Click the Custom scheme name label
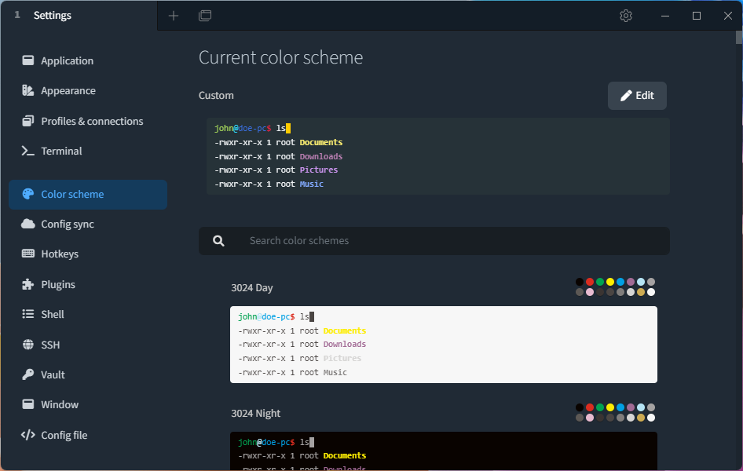 pyautogui.click(x=216, y=95)
